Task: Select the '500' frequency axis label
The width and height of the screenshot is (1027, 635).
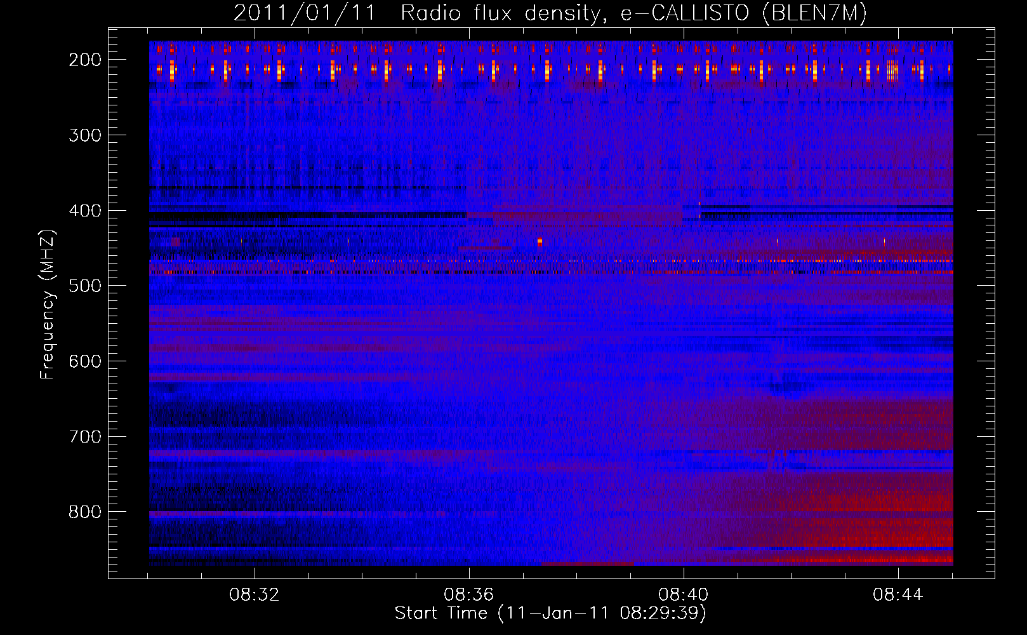Action: click(x=85, y=286)
